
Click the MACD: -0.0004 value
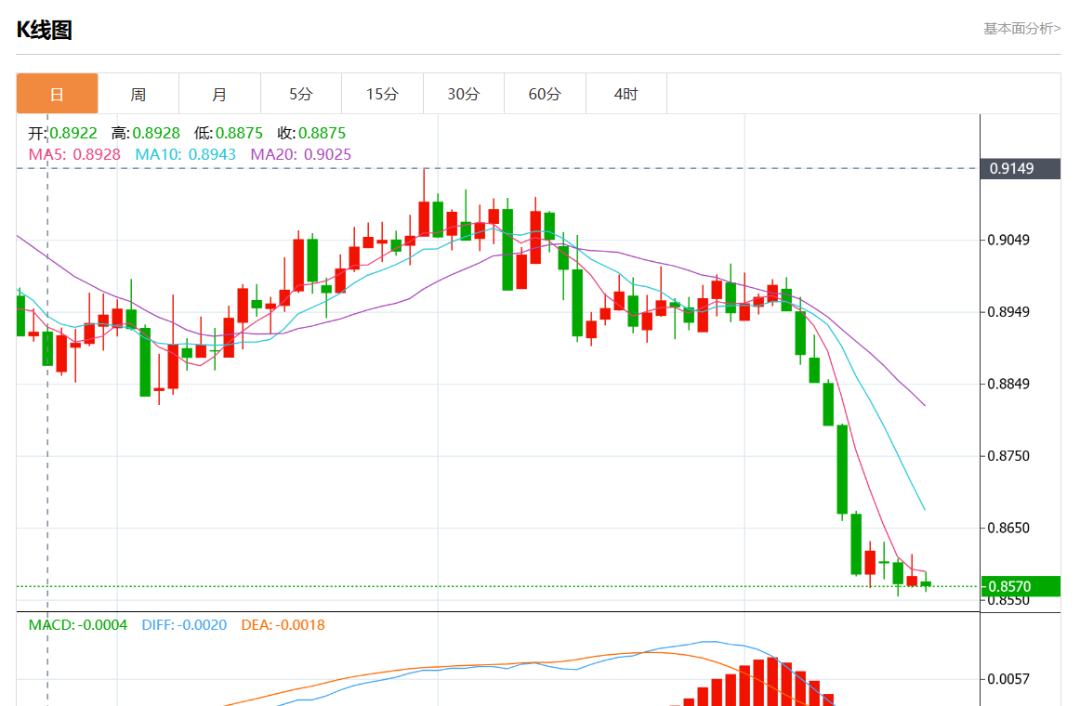(78, 625)
